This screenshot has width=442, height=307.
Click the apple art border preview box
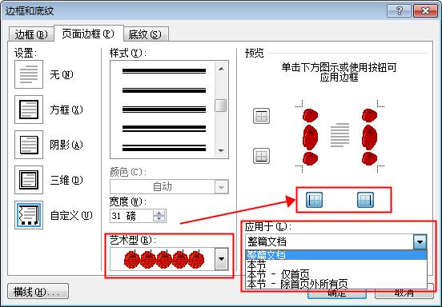(163, 259)
